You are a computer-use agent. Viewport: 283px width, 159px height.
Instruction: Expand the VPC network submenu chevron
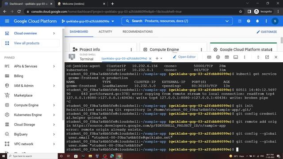(54, 144)
